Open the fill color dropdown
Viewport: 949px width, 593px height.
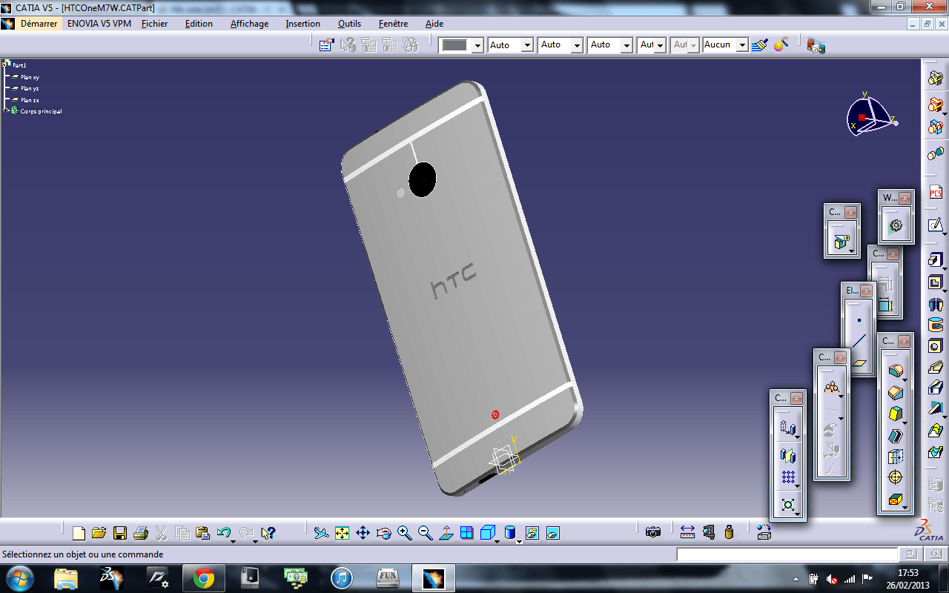(477, 45)
